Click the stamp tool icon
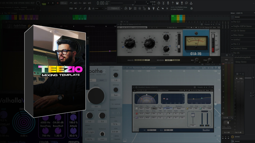 (89, 8)
